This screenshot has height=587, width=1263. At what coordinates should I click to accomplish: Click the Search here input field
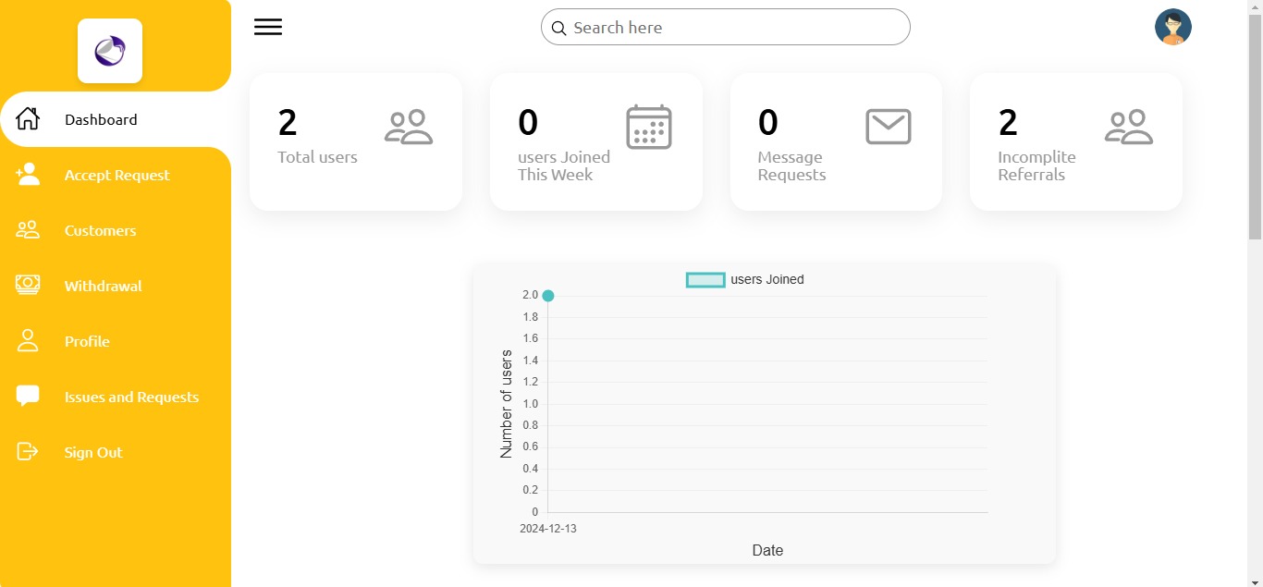[735, 28]
